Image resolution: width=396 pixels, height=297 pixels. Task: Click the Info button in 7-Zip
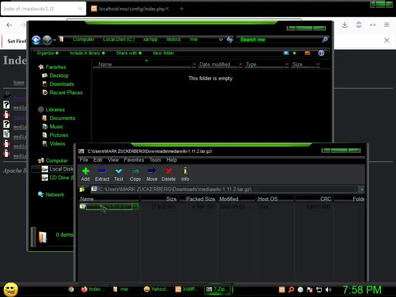coord(185,174)
